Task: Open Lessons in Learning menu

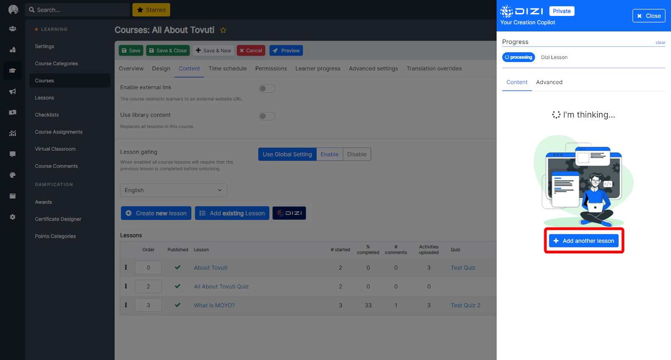Action: (44, 98)
